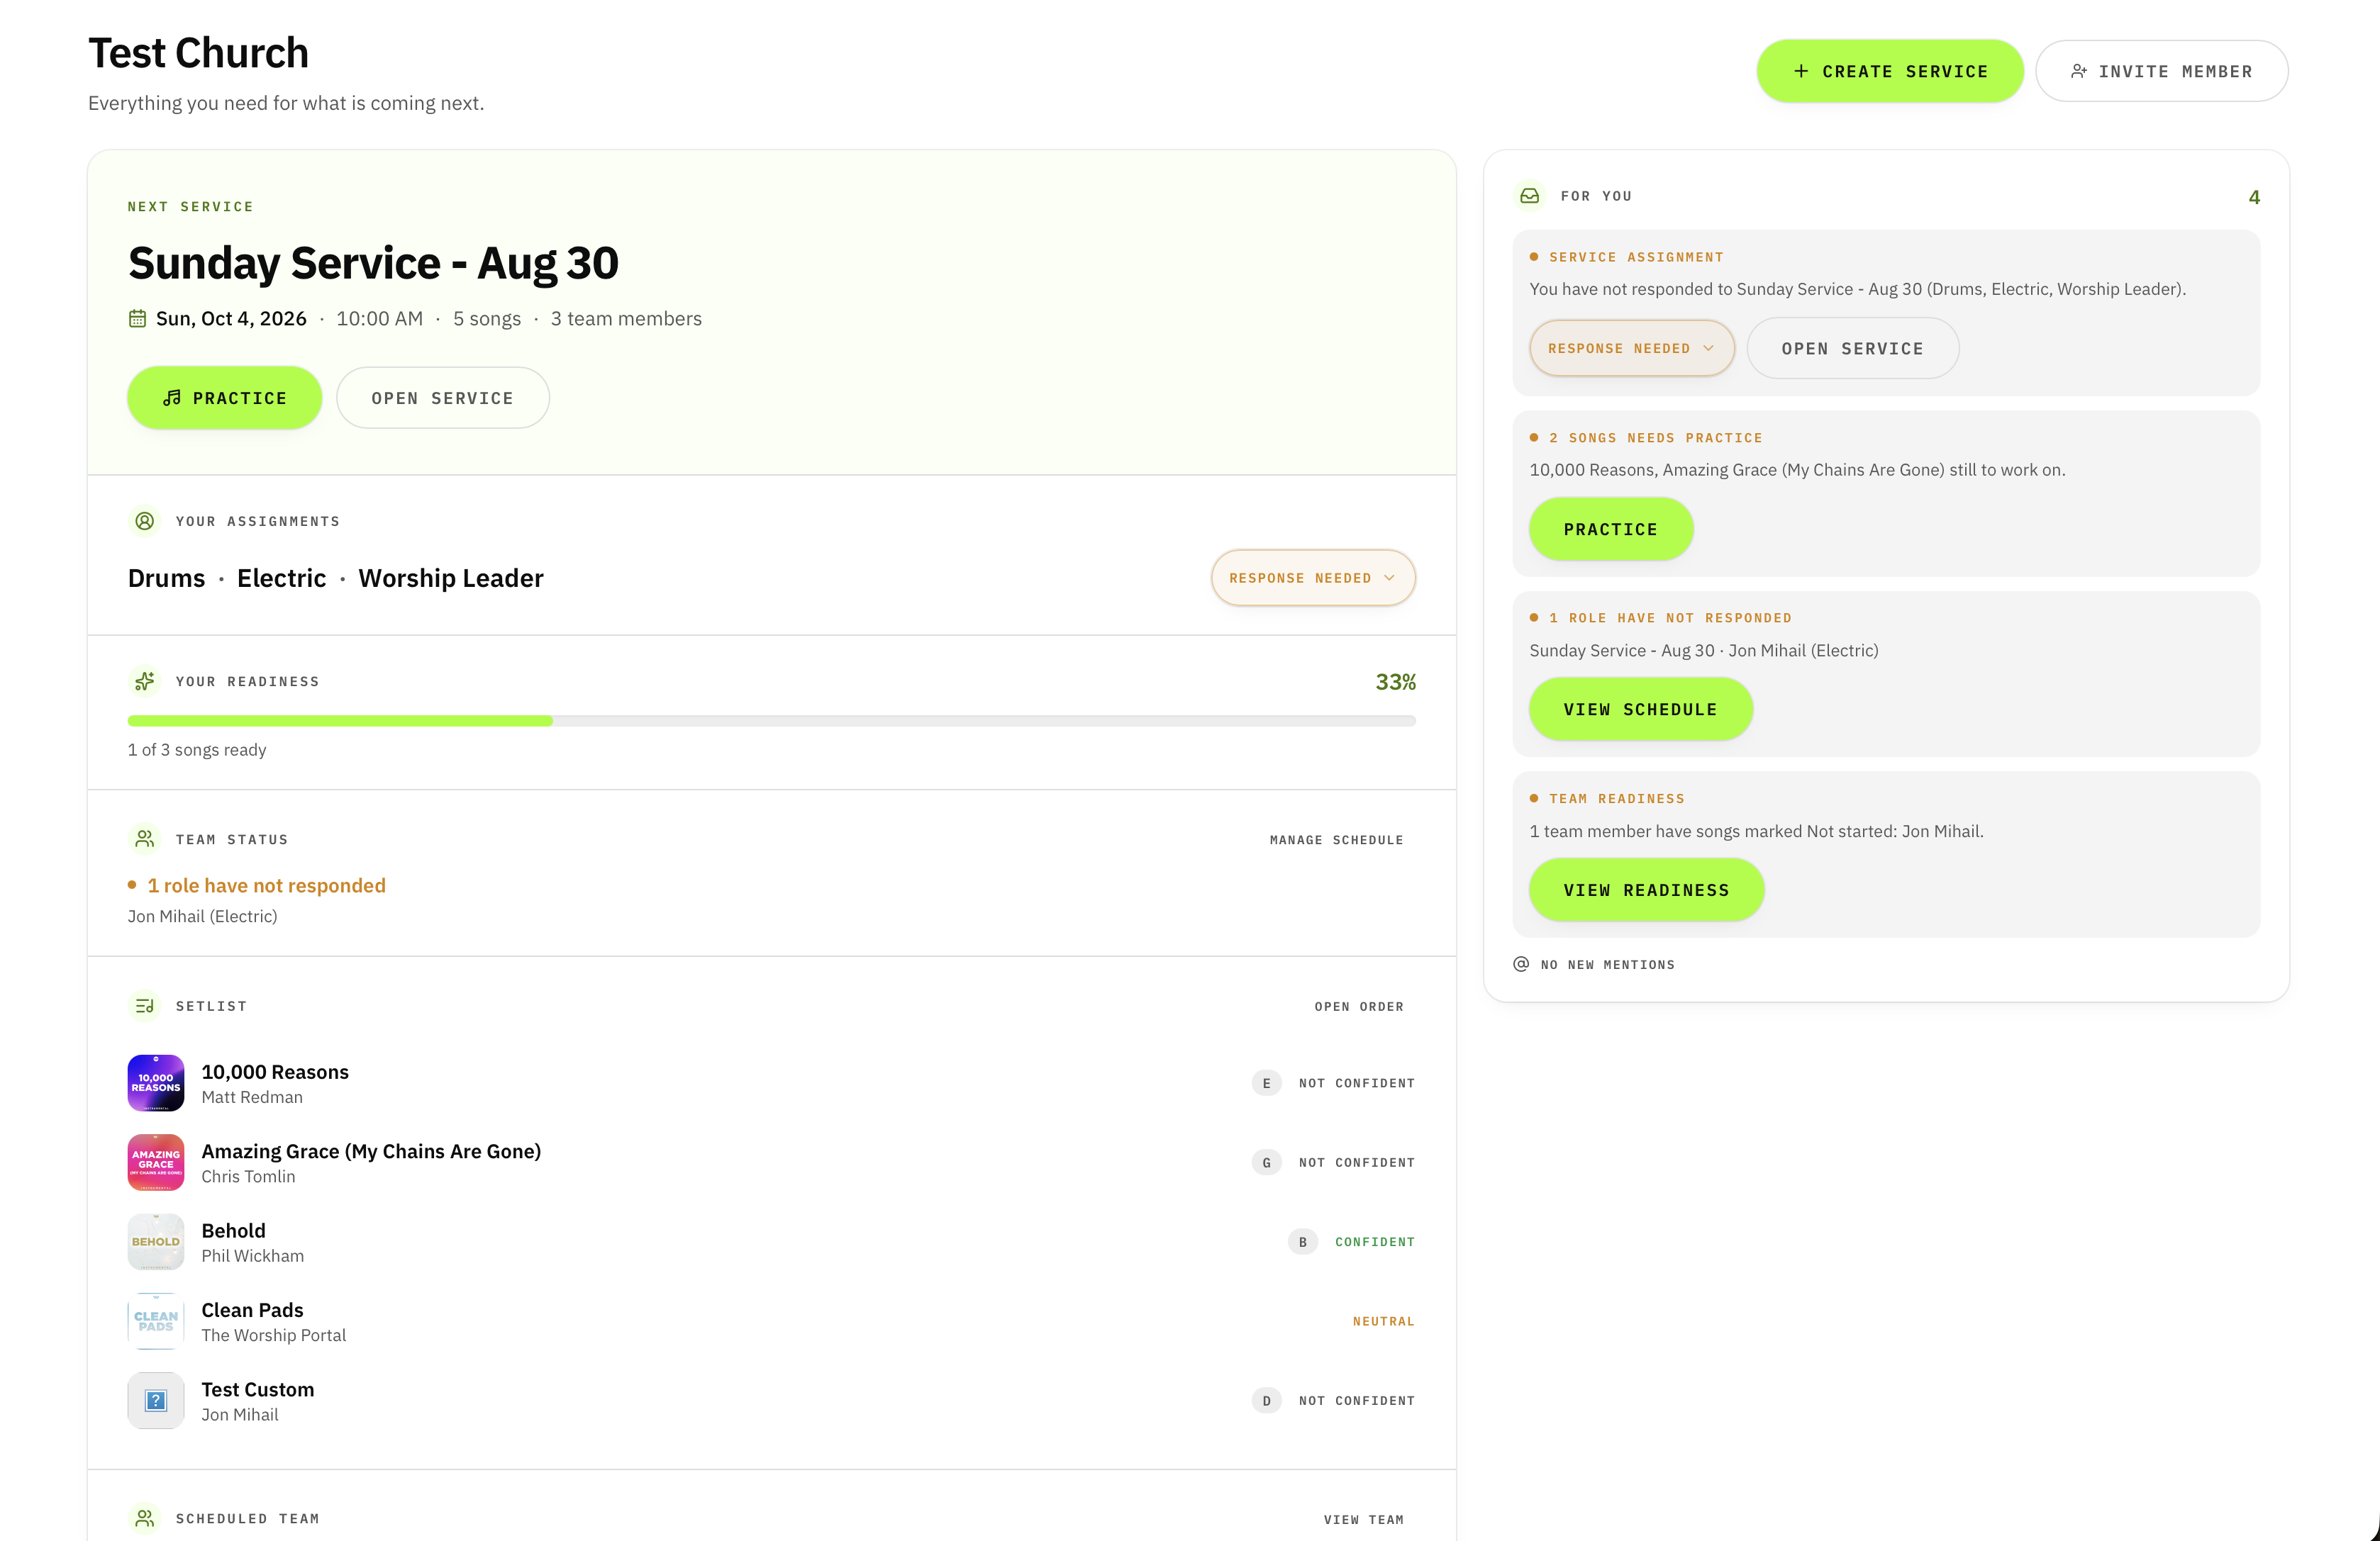Click the sparkle icon beside Your Readiness
The width and height of the screenshot is (2380, 1541).
(x=144, y=680)
